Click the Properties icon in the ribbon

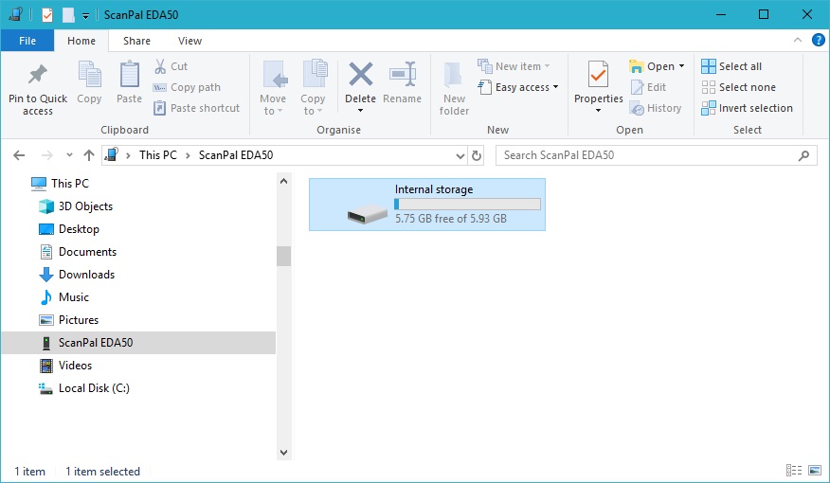pyautogui.click(x=598, y=76)
